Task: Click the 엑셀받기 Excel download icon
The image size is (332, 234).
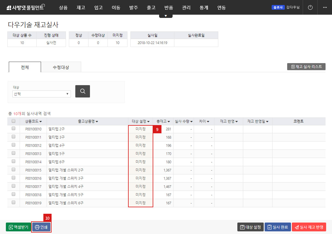Action: point(10,227)
